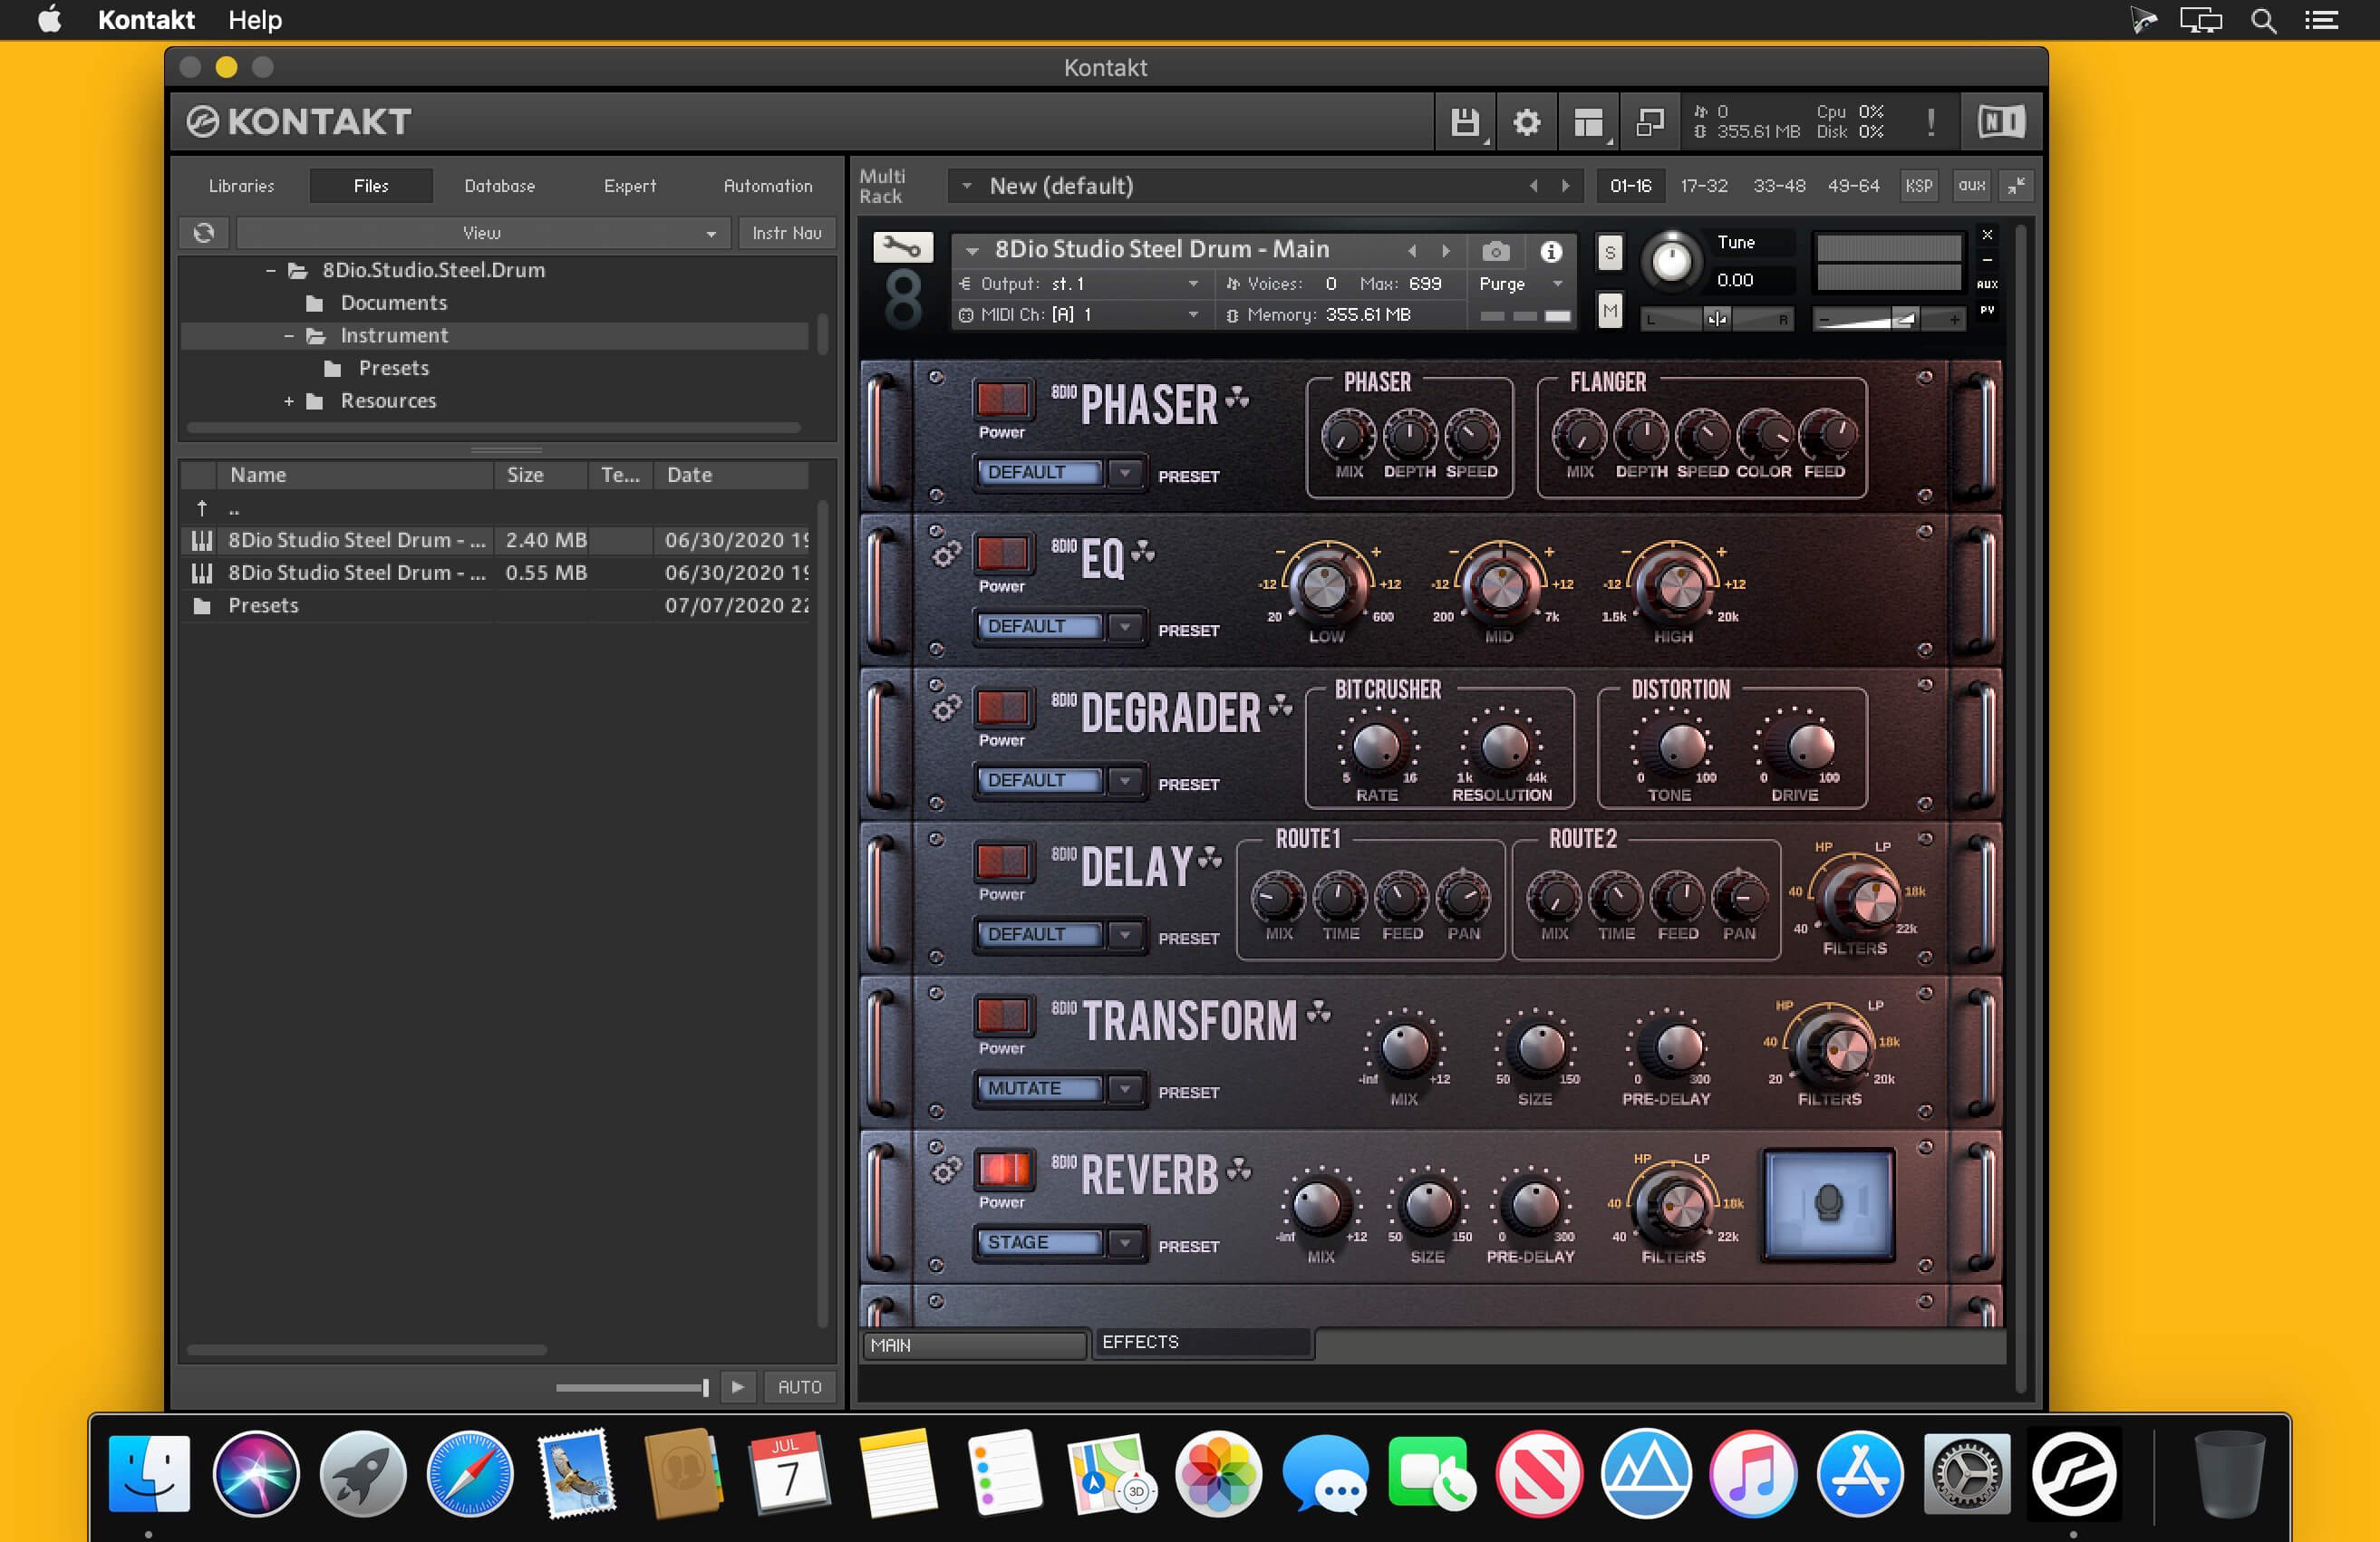The width and height of the screenshot is (2380, 1542).
Task: Remove instrument using X icon
Action: [1987, 235]
